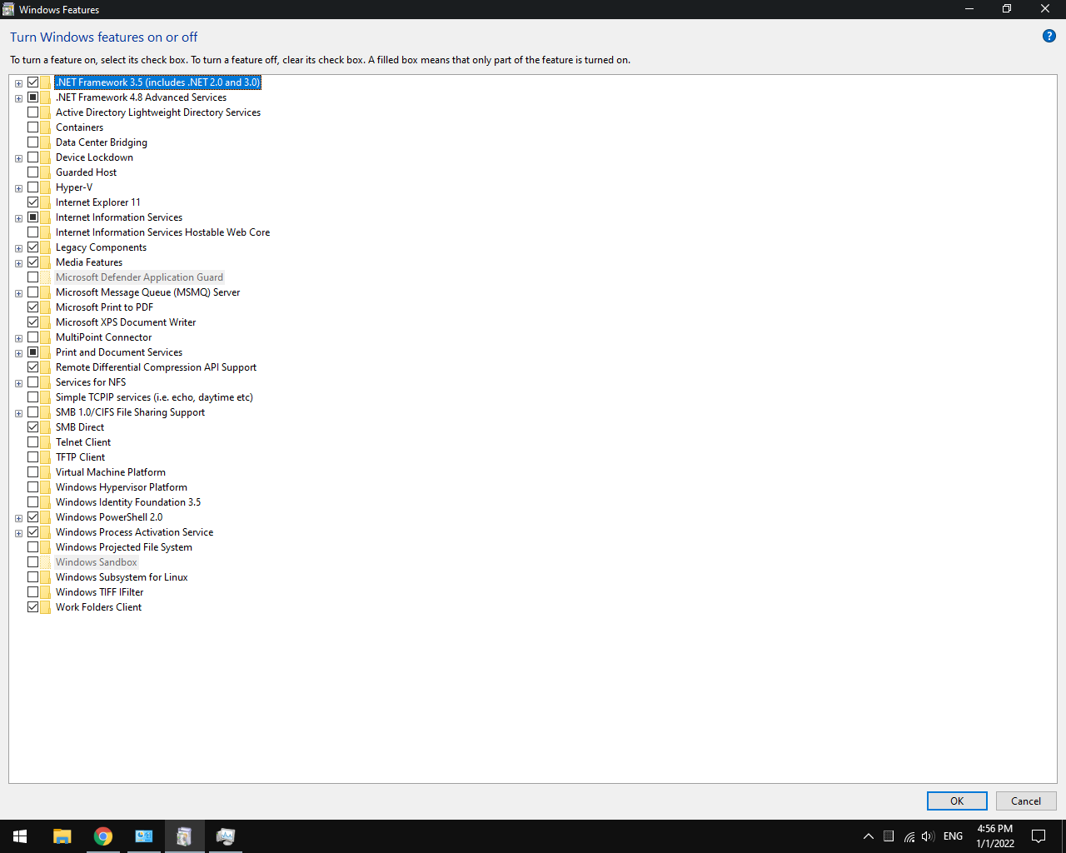
Task: Expand the Windows PowerShell 2.0 node
Action: [x=18, y=518]
